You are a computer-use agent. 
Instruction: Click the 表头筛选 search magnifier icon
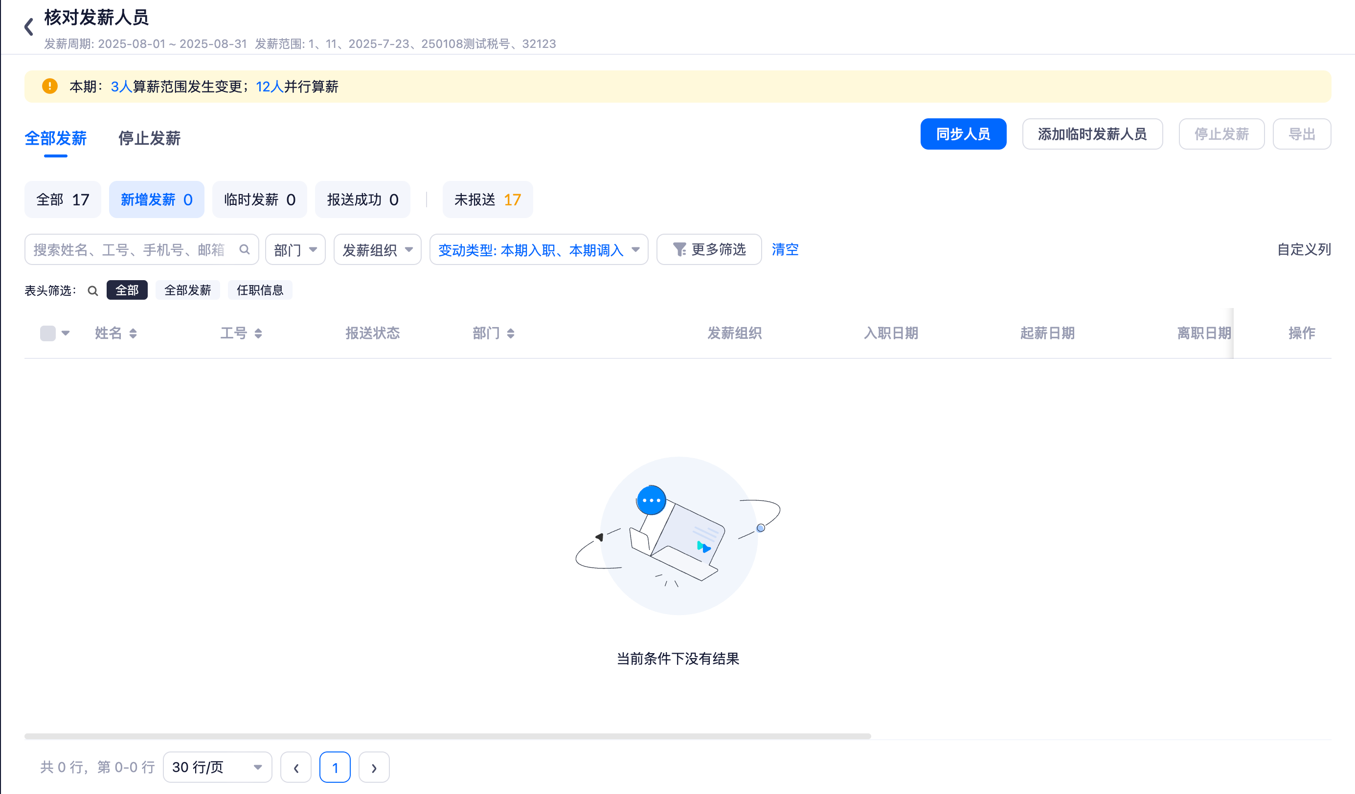tap(92, 291)
